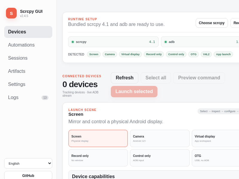Click Preview command
This screenshot has height=179, width=239.
(199, 78)
